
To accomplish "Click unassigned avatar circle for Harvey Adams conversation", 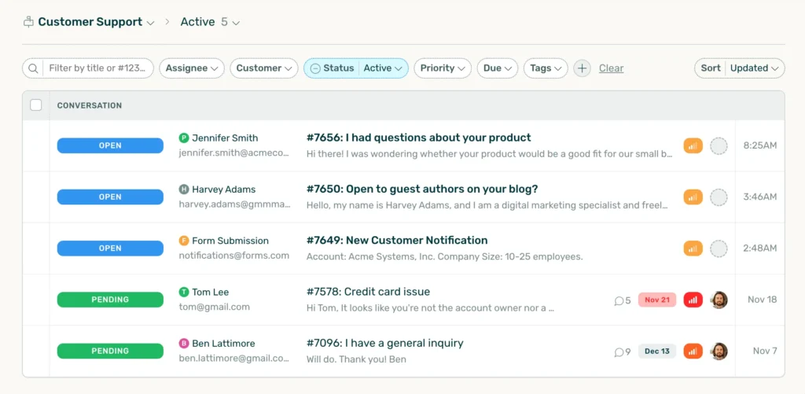I will point(719,197).
